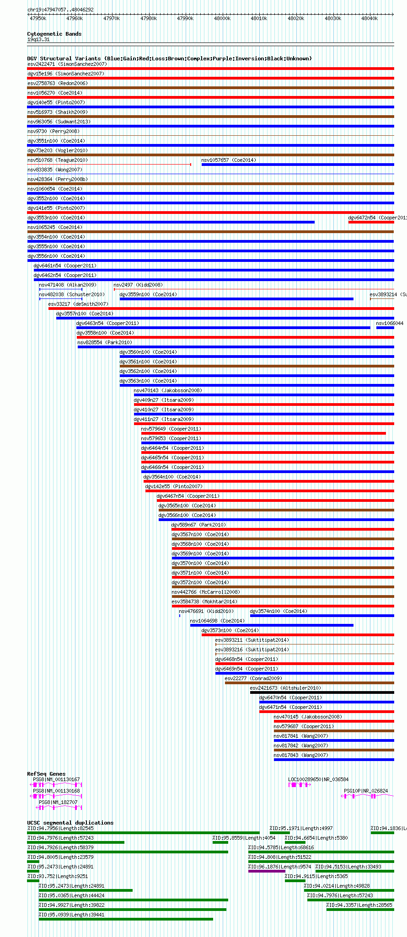Open the dgv3574n100 (Coe2014) variant

(278, 611)
